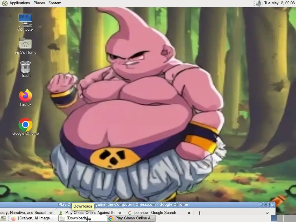This screenshot has width=296, height=222.
Task: Switch to the Play Chess Online Chrome tab
Action: 90,212
